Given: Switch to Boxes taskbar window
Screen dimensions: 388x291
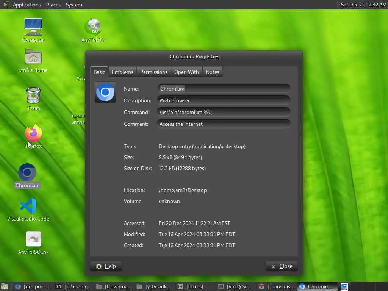Looking at the screenshot, I should point(195,286).
